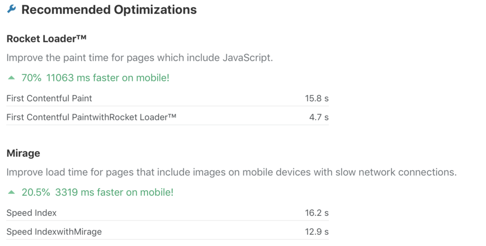Click the 4.7 s value
Viewport: 486px width, 246px height.
point(319,117)
